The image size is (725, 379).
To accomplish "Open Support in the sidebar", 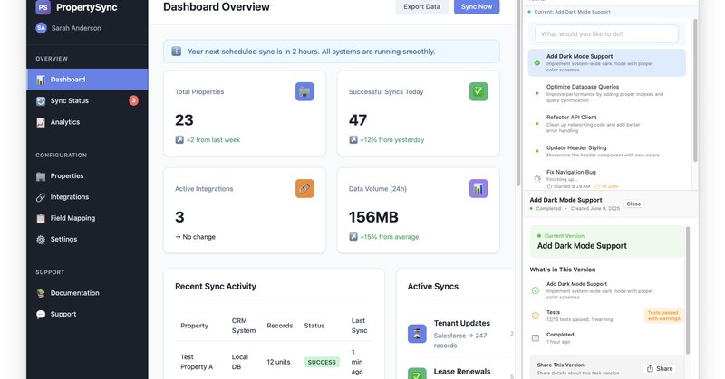I will click(x=87, y=315).
